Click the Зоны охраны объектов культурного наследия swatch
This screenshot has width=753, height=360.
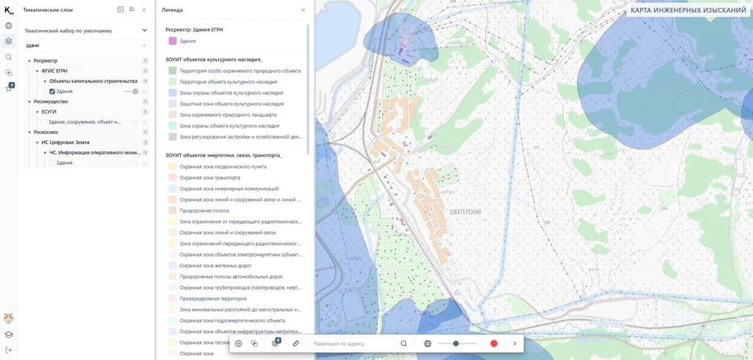tap(173, 93)
